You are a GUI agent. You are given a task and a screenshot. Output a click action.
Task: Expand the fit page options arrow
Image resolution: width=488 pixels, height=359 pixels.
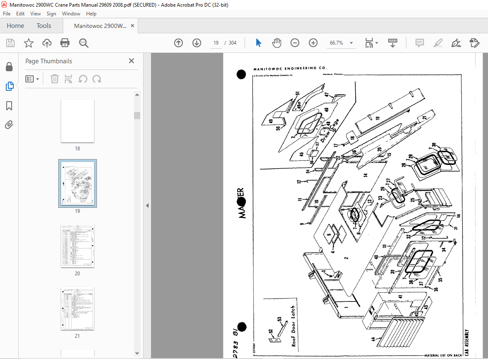click(377, 43)
